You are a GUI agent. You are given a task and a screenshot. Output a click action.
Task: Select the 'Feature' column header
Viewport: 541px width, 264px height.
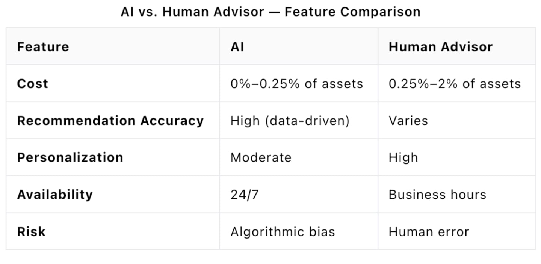[x=43, y=47]
